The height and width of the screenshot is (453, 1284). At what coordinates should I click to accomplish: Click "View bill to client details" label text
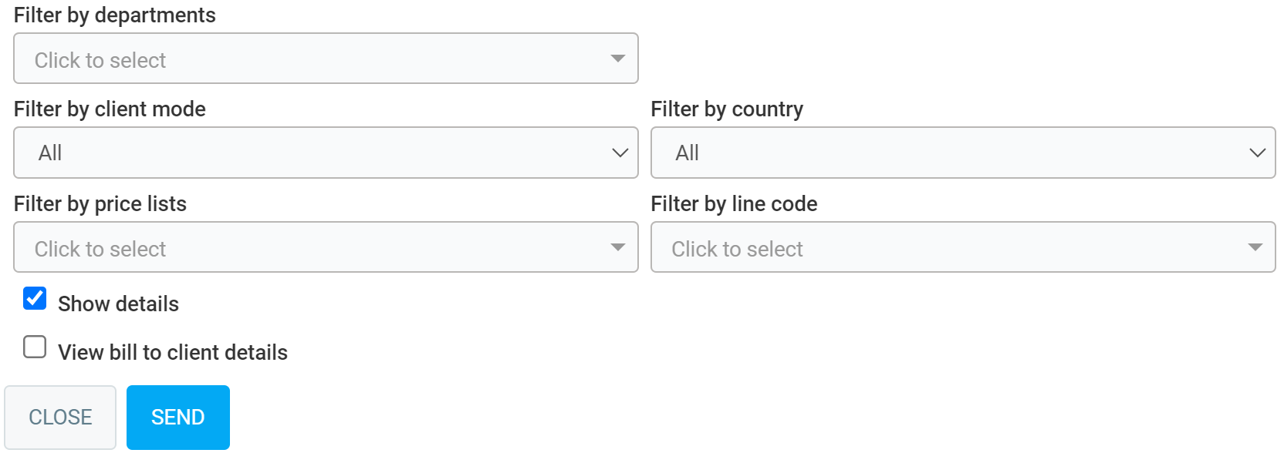click(x=173, y=353)
